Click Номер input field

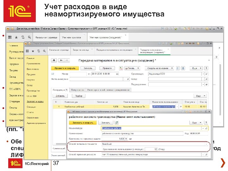(78, 74)
